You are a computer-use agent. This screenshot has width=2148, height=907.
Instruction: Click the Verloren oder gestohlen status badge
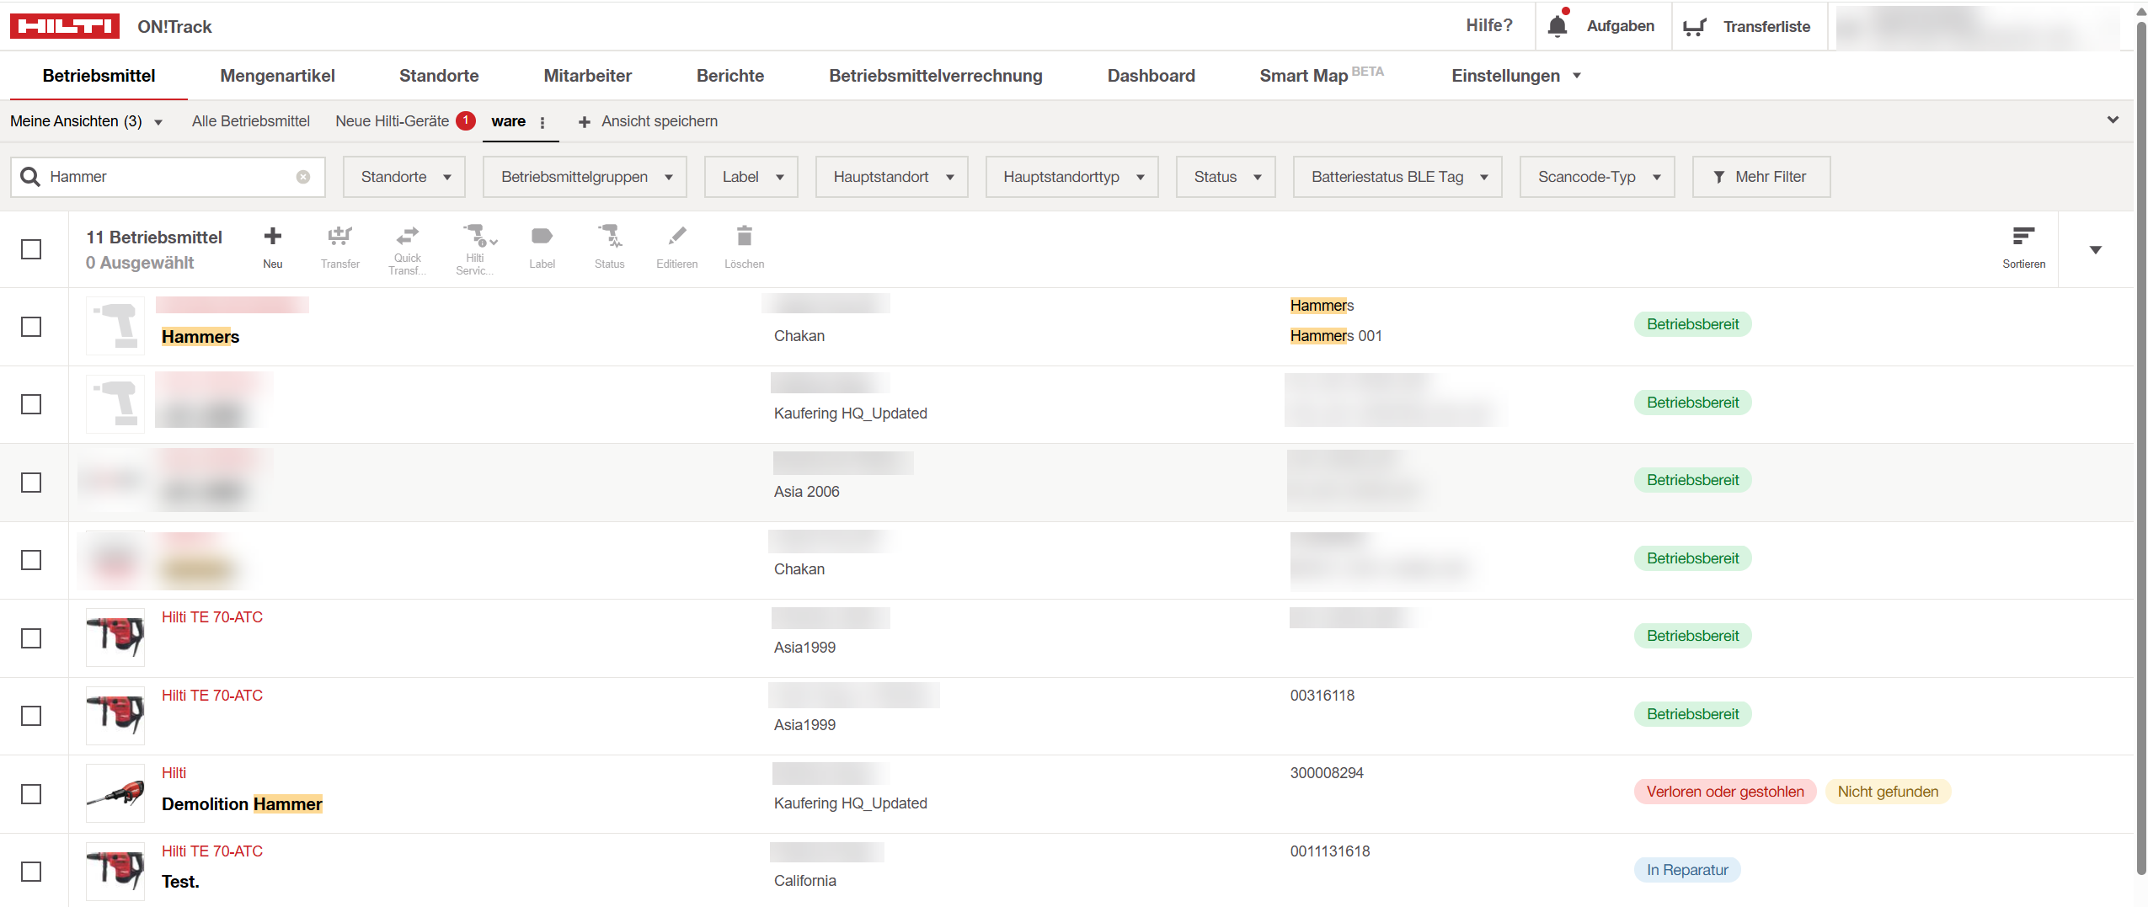coord(1725,792)
